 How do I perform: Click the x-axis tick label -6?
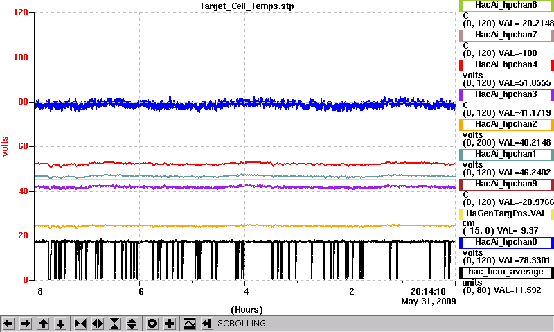139,292
